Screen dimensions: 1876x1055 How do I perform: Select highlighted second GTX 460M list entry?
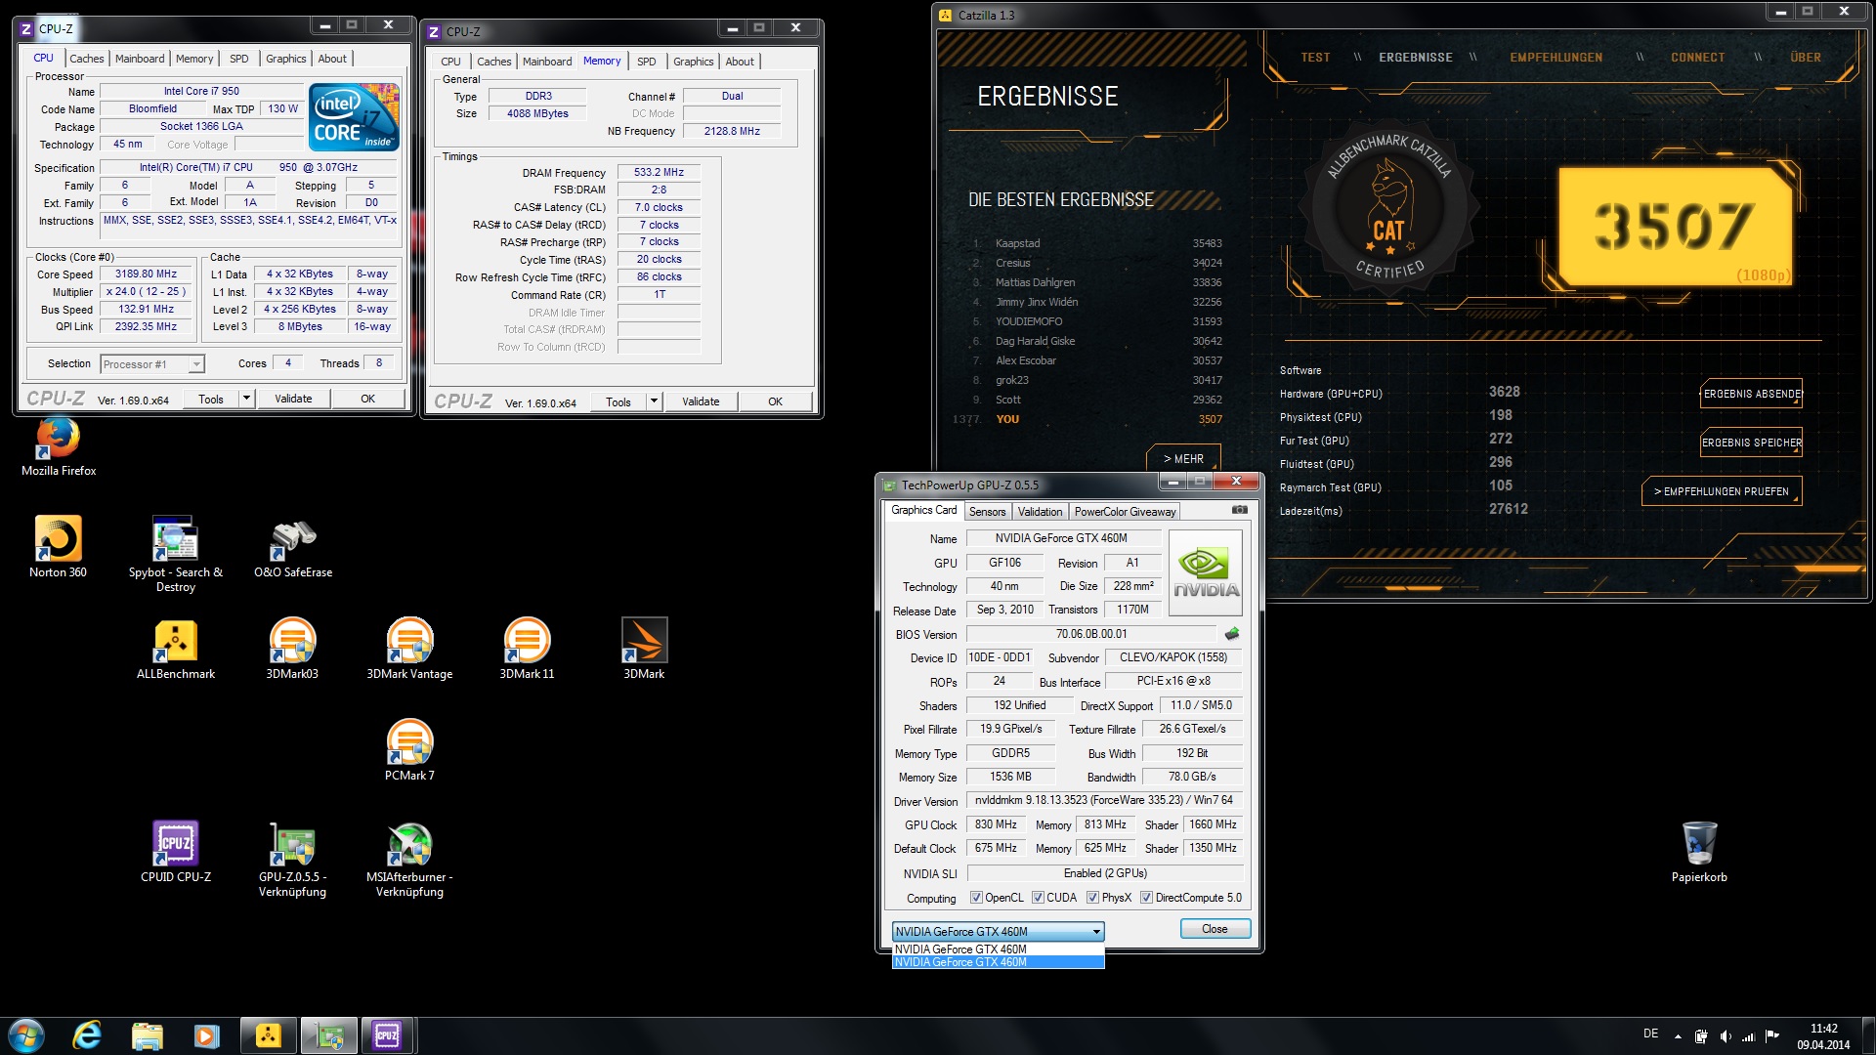[x=998, y=962]
